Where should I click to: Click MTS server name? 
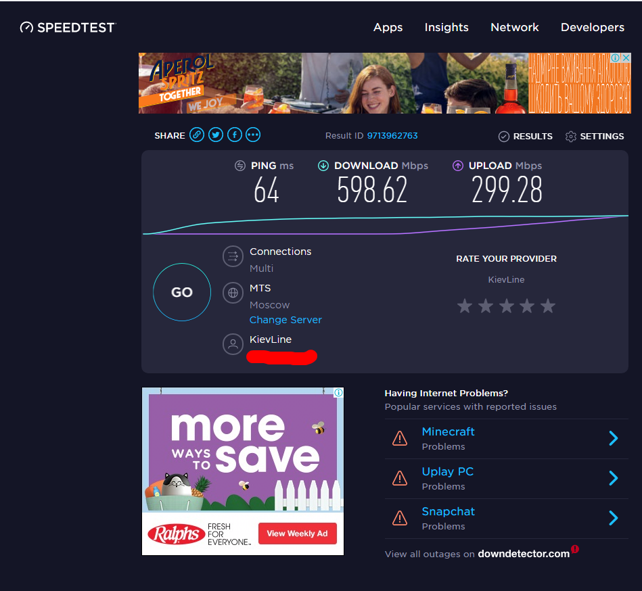(260, 288)
